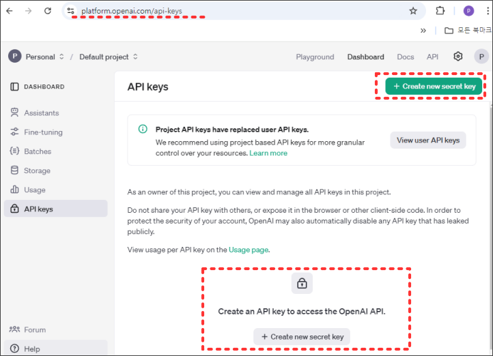Open site information icon in address bar
This screenshot has height=356, width=493.
[x=71, y=11]
